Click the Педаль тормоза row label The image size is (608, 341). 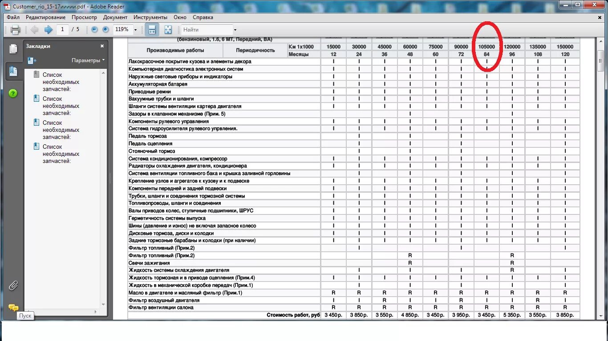tap(148, 136)
